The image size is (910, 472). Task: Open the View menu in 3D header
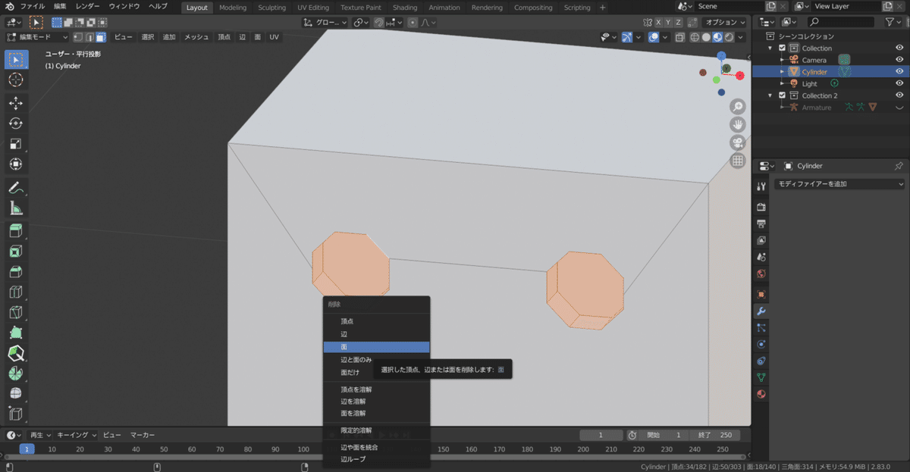(124, 37)
